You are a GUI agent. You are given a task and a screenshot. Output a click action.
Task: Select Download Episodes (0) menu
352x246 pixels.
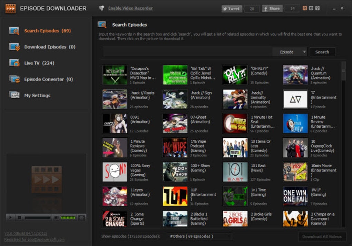click(x=50, y=47)
